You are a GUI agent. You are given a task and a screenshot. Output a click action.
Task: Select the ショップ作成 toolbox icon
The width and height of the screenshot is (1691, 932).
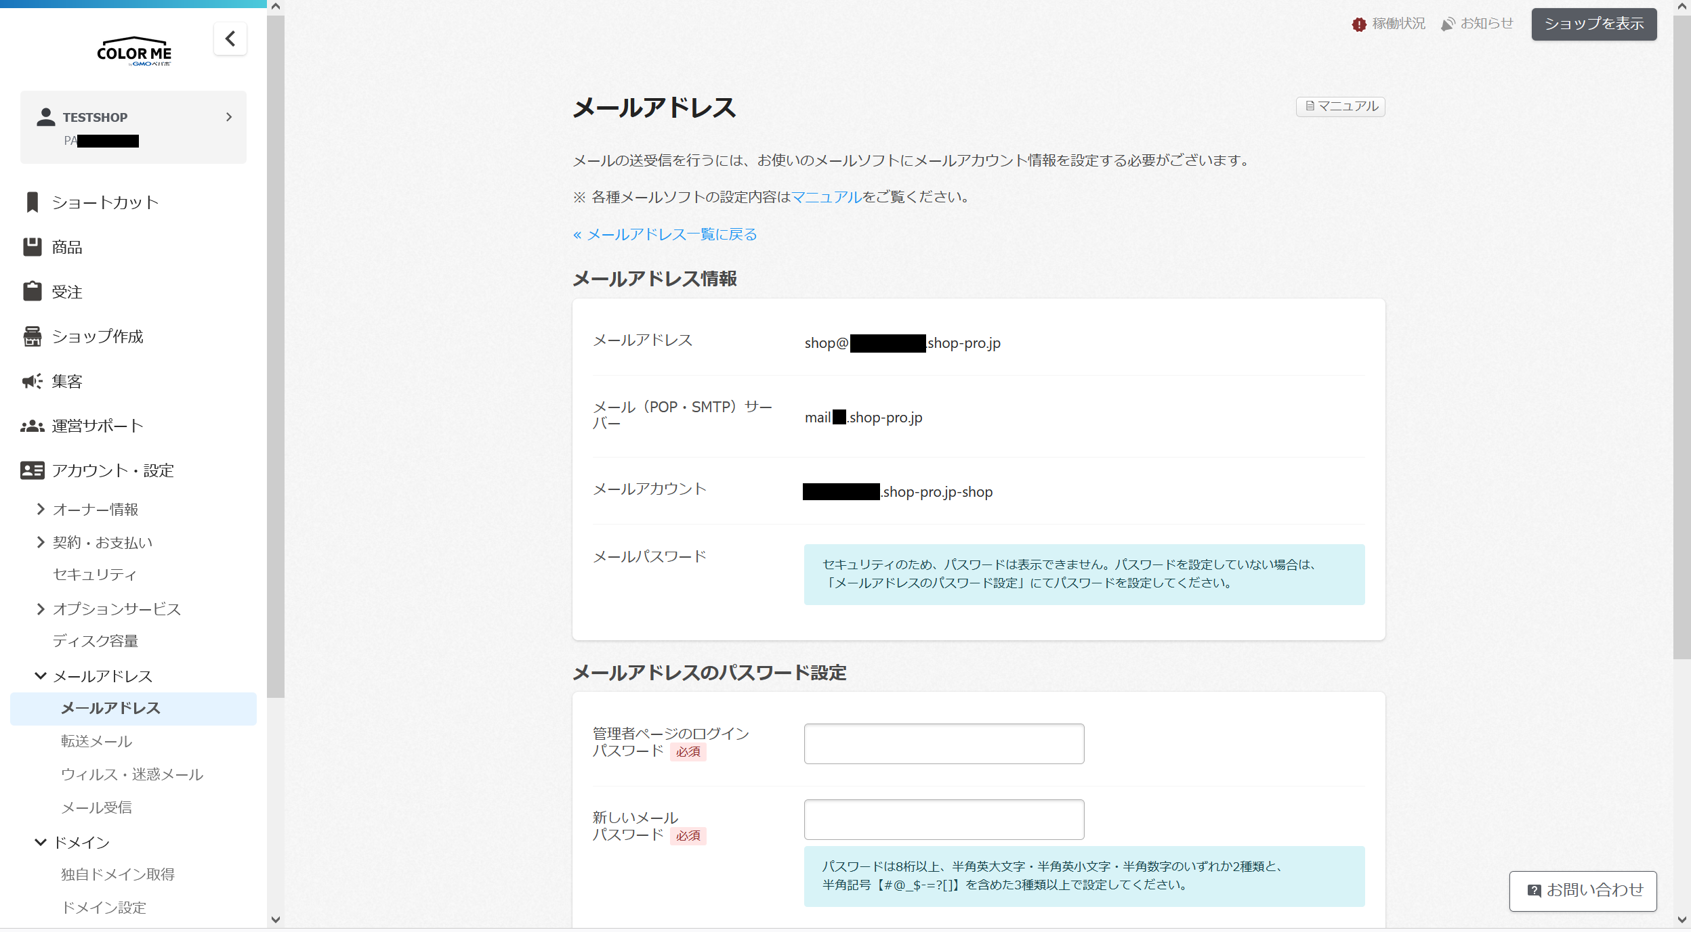[x=97, y=336]
